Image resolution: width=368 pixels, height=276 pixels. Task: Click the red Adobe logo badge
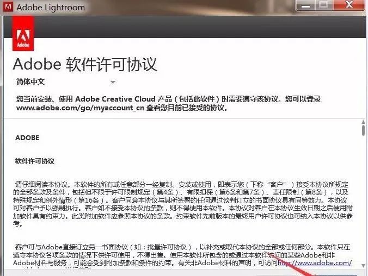pos(23,34)
